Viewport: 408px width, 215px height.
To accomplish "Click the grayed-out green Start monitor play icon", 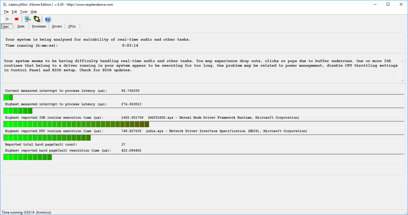I will pos(8,19).
